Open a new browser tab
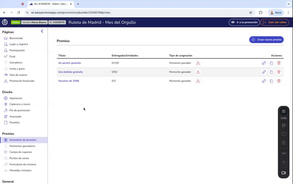 (x=78, y=4)
